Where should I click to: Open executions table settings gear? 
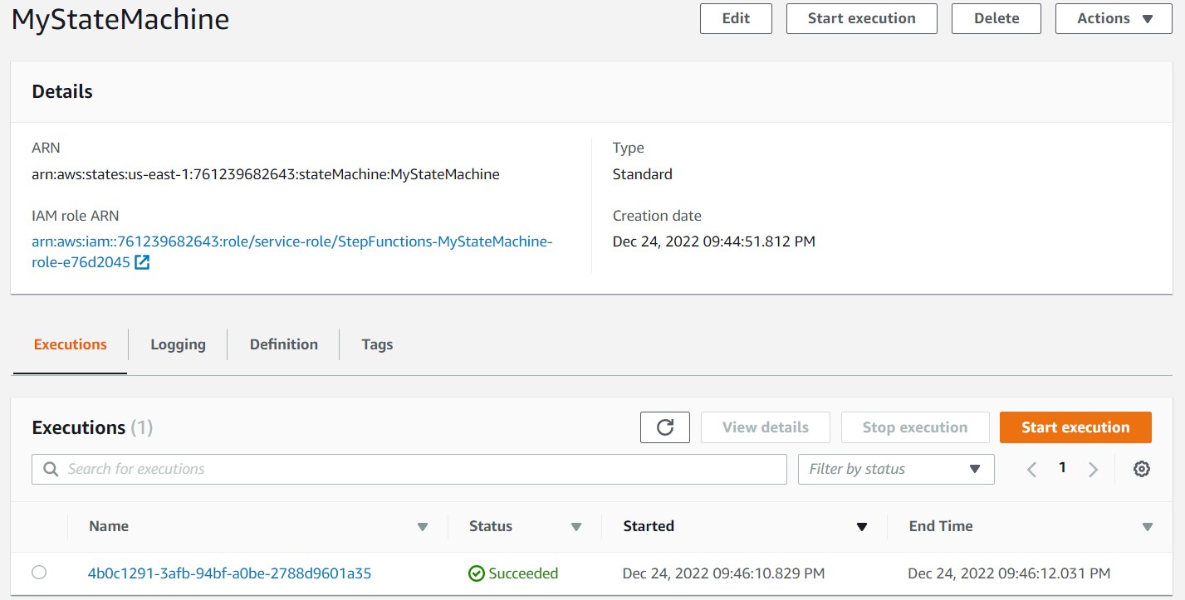[x=1142, y=469]
